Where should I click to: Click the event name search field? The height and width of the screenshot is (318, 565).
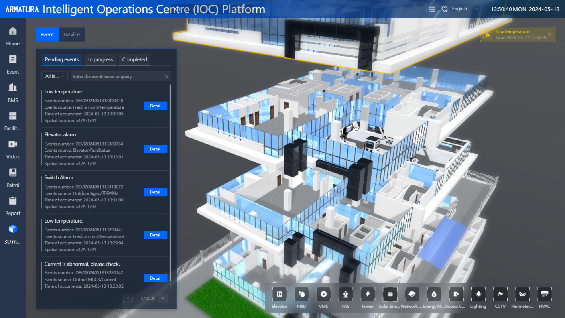(x=118, y=77)
